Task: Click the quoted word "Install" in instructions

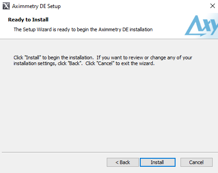Action: click(x=33, y=58)
